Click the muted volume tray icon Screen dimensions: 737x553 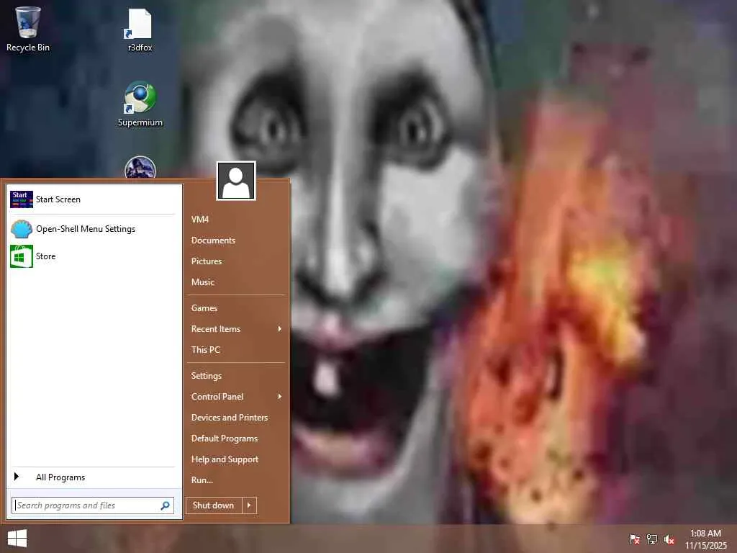(669, 539)
